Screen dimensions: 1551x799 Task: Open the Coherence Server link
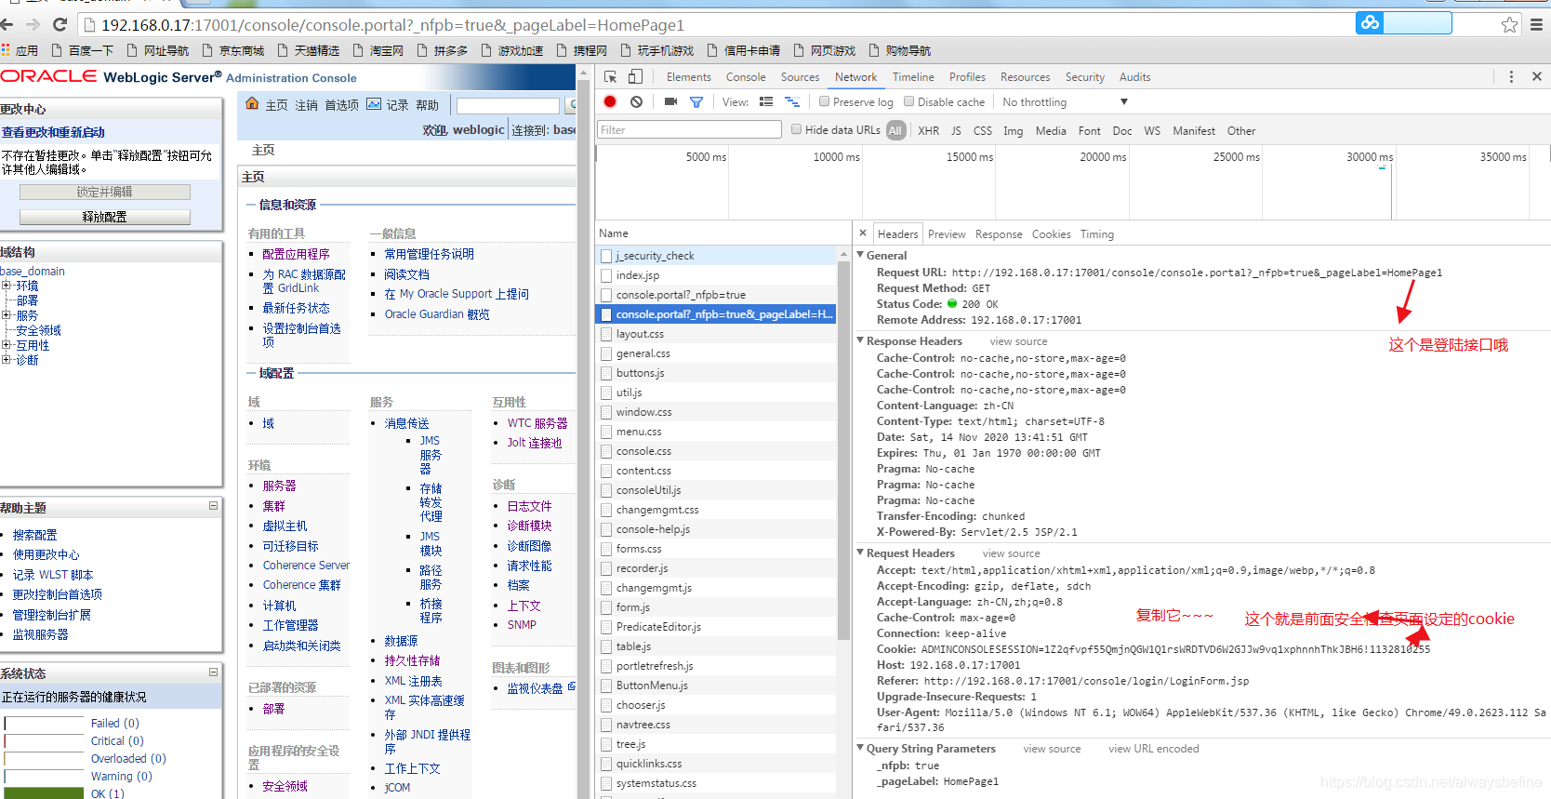pos(306,566)
